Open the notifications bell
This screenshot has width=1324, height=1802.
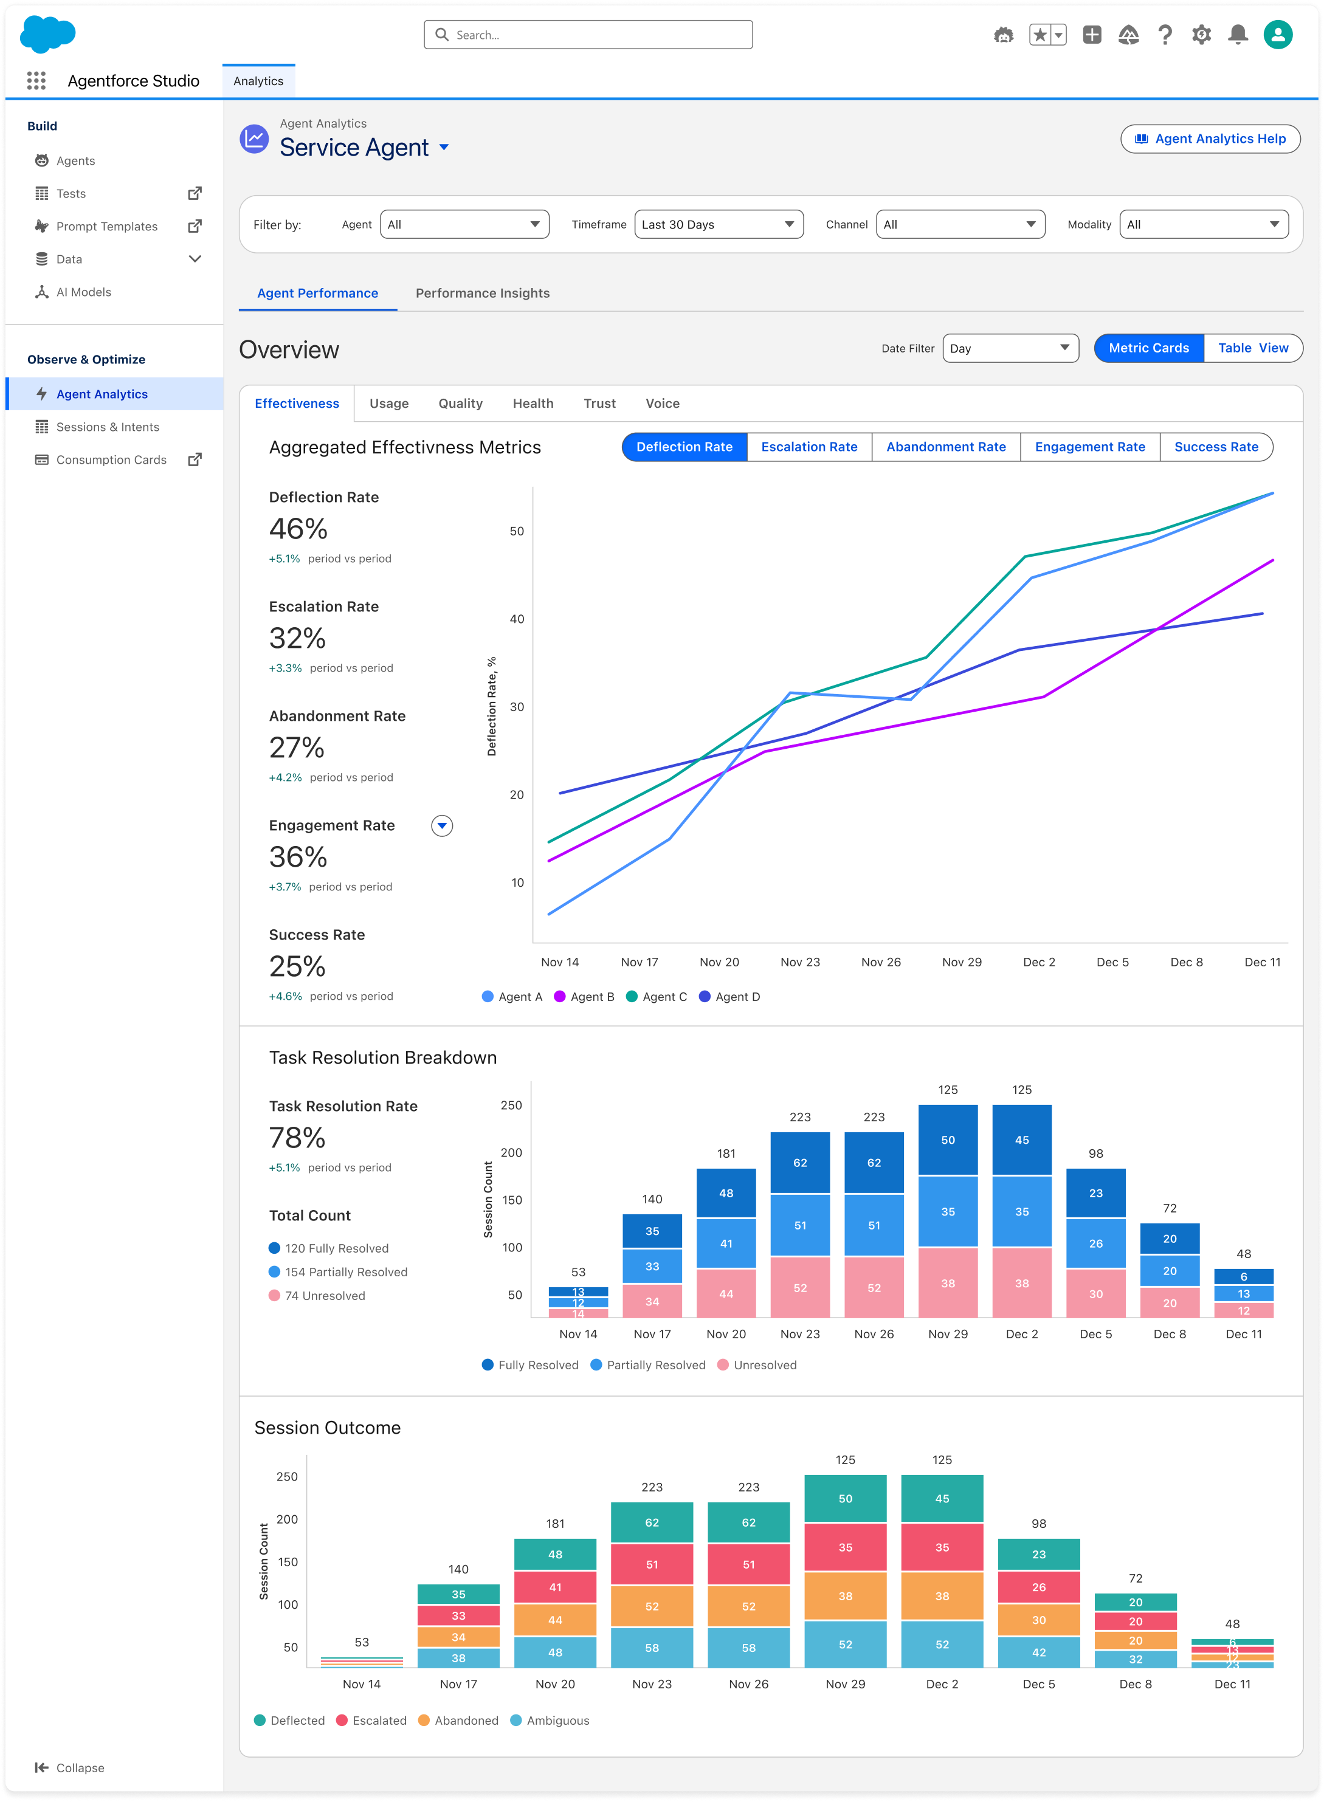click(1238, 35)
